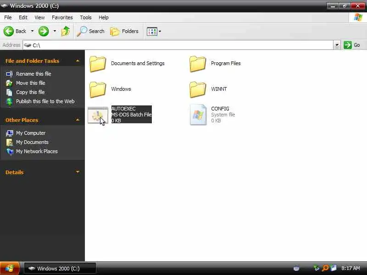Click the AUTOEXEC file name label

tap(123, 109)
